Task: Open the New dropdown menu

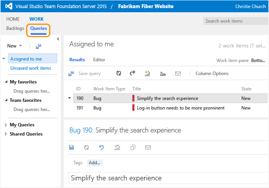Action: tap(15, 46)
